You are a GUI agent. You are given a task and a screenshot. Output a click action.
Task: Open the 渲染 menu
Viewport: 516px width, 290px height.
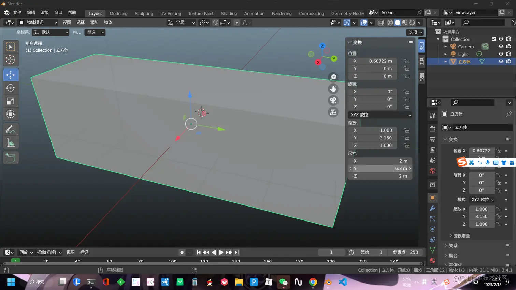click(x=45, y=13)
